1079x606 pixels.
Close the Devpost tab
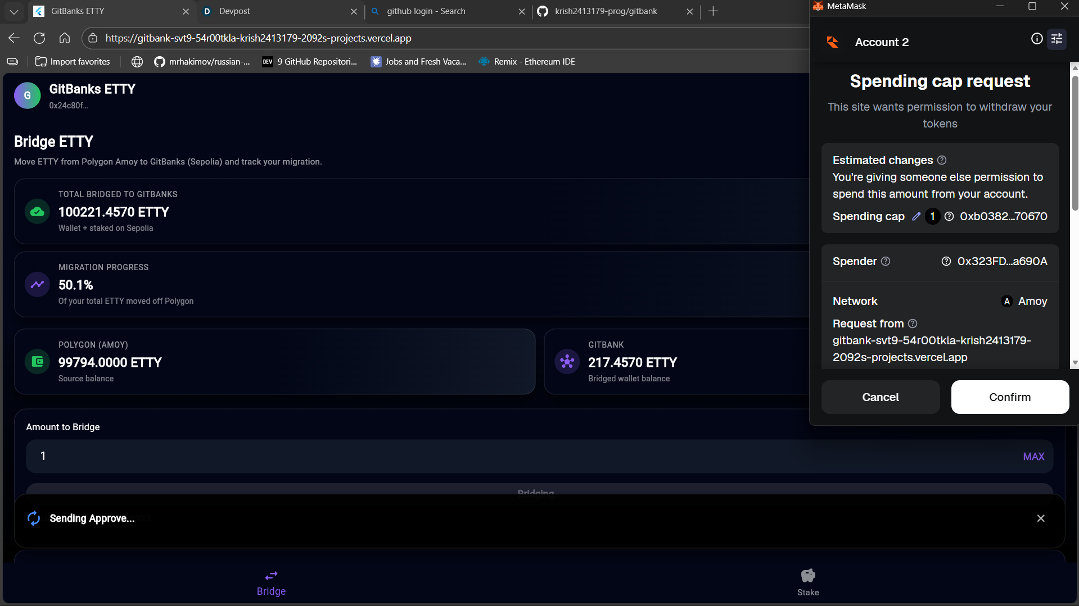click(354, 11)
